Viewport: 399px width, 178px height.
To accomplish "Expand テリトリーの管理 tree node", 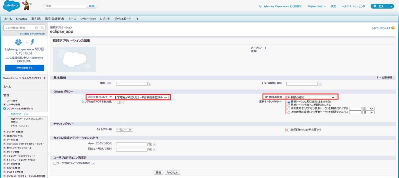I will click(5, 132).
